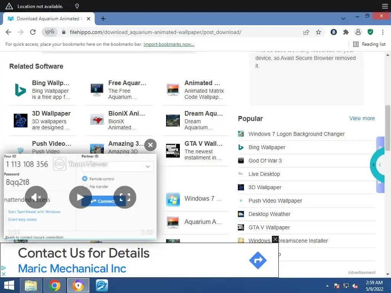
Task: Click View more in Popular section
Action: click(x=362, y=118)
